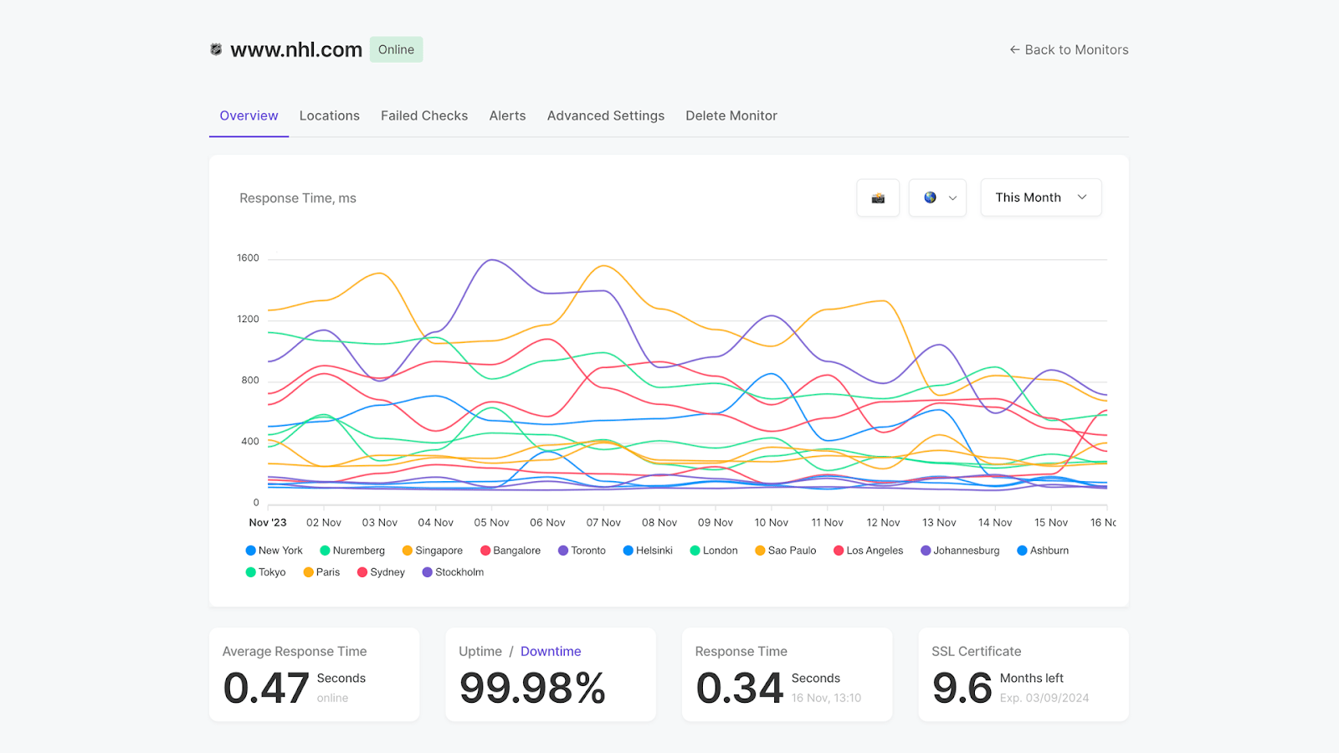This screenshot has width=1339, height=753.
Task: Open the Advanced Settings tab
Action: click(605, 116)
